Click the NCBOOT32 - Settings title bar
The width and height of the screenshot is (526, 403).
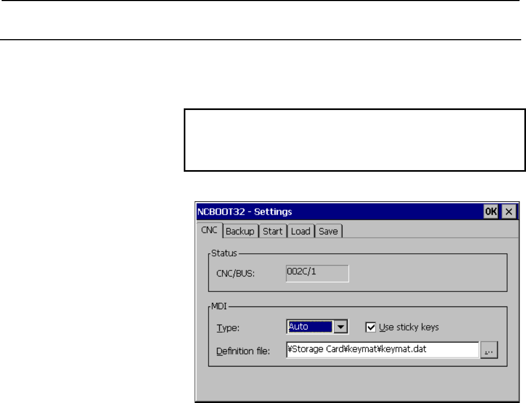pyautogui.click(x=339, y=211)
